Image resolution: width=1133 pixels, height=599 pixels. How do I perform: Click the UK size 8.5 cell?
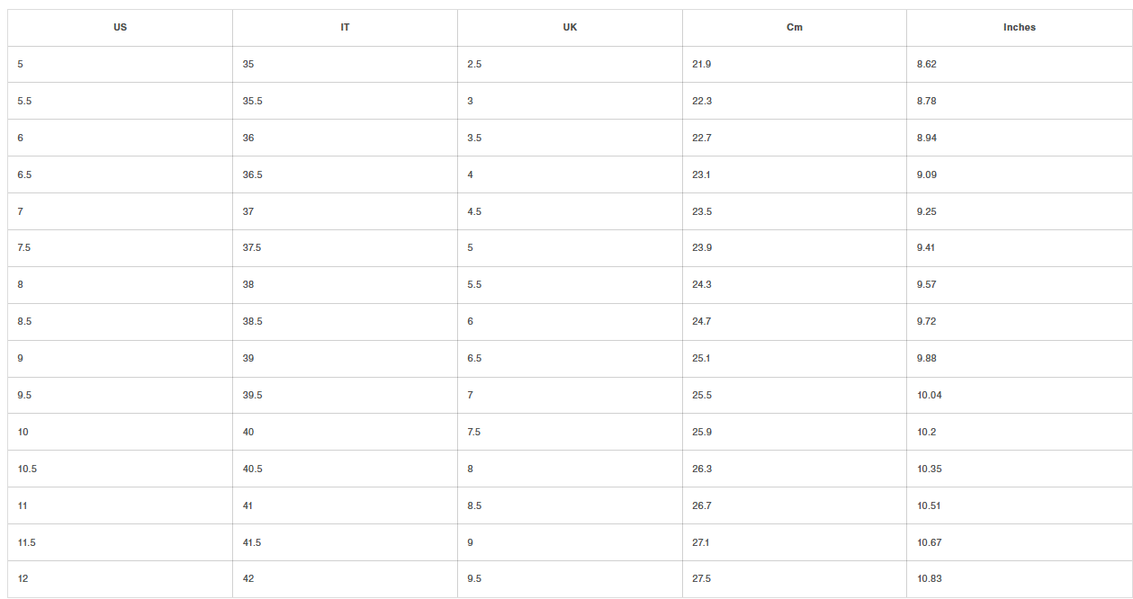474,506
